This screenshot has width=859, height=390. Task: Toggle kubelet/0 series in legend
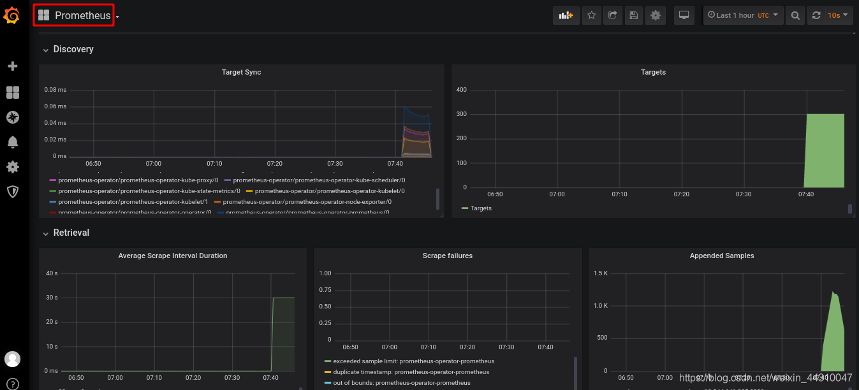point(330,191)
